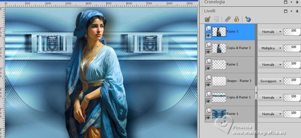Screen dimensions: 301x138
Task: Set opacity slider for Raster 3 layer
Action: (292, 32)
